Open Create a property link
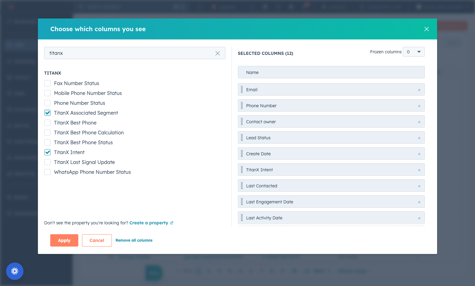The width and height of the screenshot is (475, 286). (x=151, y=223)
